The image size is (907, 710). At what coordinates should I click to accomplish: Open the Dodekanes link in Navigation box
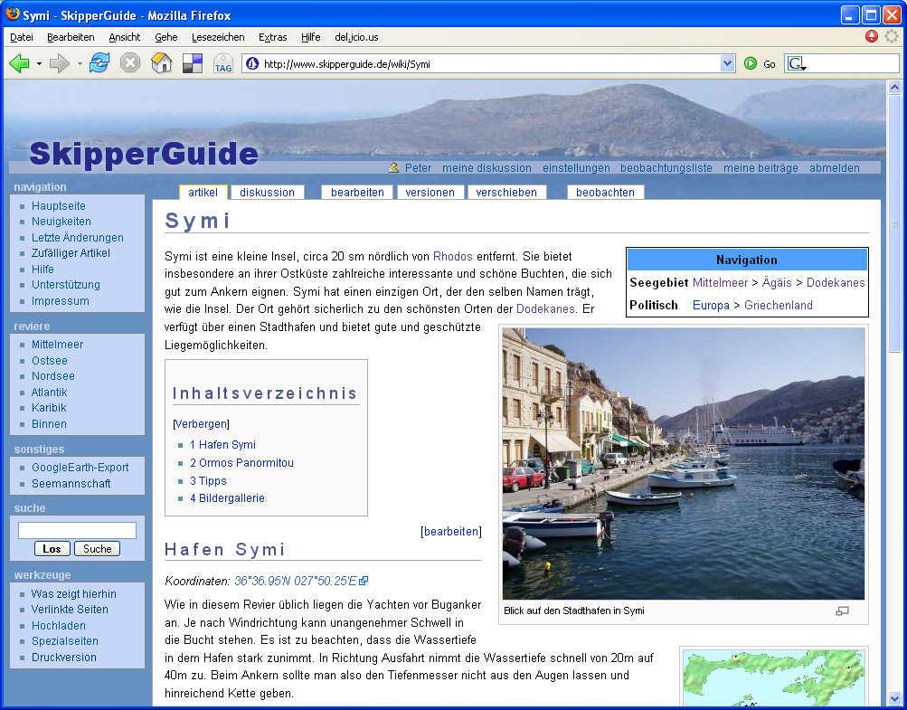tap(836, 282)
